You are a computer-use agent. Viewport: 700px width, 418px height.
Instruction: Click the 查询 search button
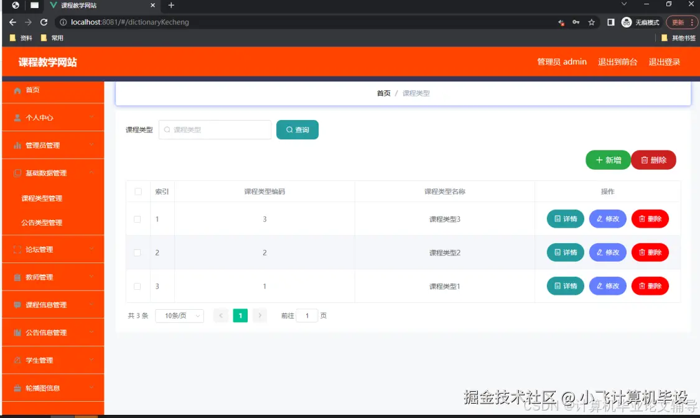297,129
